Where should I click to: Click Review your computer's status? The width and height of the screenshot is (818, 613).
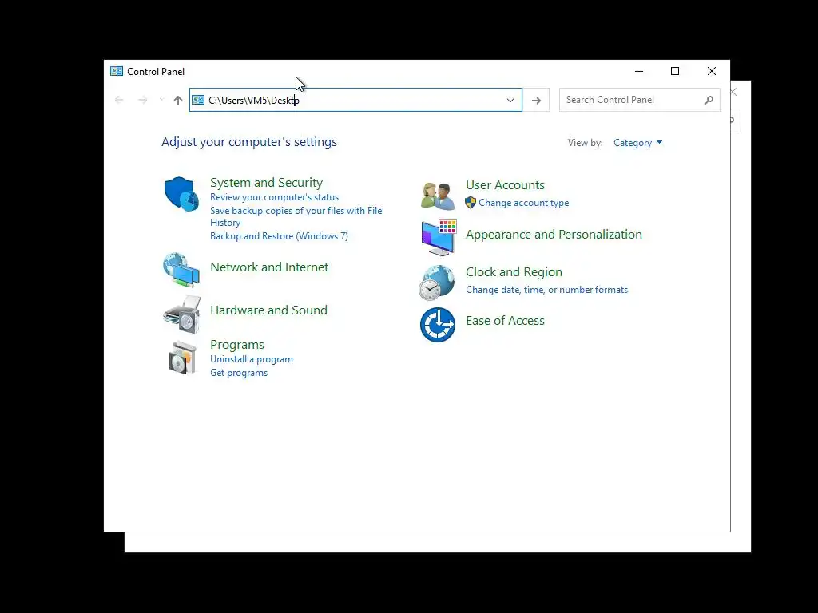[275, 197]
